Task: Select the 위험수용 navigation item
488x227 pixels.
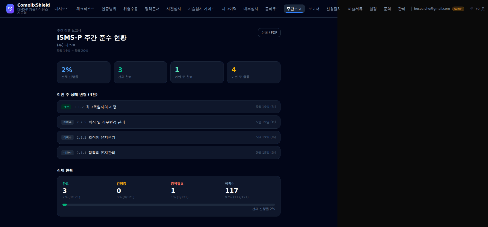Action: (x=131, y=9)
